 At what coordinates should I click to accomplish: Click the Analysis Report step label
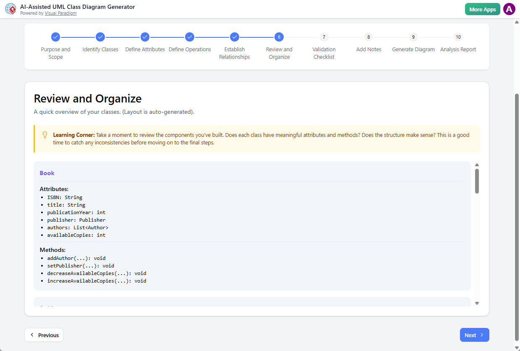point(458,49)
